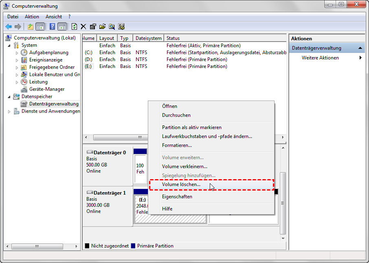Expand Dienste und Anwendungen node
The image size is (369, 263).
[x=9, y=111]
